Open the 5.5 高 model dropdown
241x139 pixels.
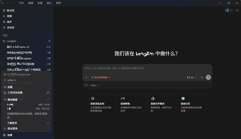point(191,77)
